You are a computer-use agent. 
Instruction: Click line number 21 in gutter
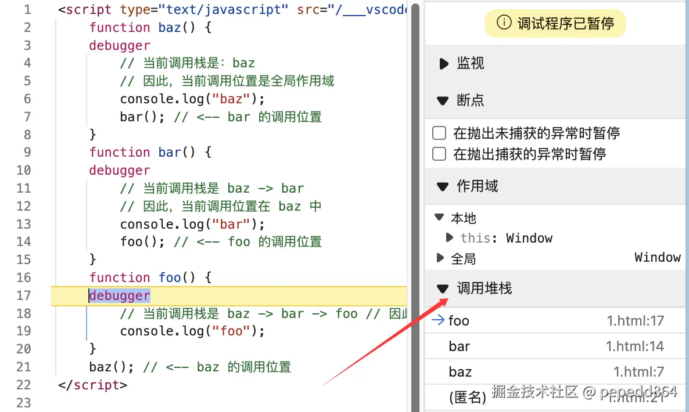pyautogui.click(x=24, y=367)
